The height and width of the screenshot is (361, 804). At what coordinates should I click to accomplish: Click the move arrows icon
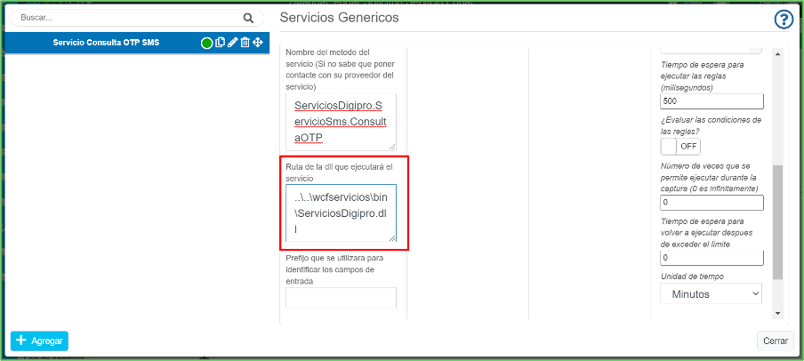point(258,43)
